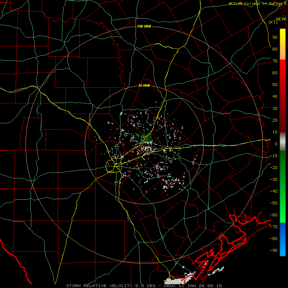Click the dark red velocity patch near the coast

pyautogui.click(x=203, y=265)
